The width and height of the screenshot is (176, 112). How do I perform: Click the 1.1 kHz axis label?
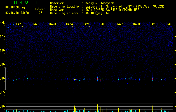click(3, 36)
